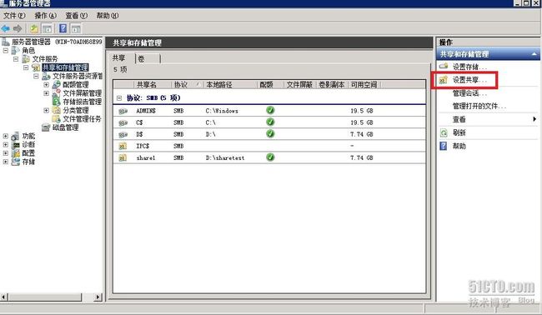This screenshot has height=315, width=542.
Task: Click the 刷新 refresh icon
Action: [x=444, y=132]
